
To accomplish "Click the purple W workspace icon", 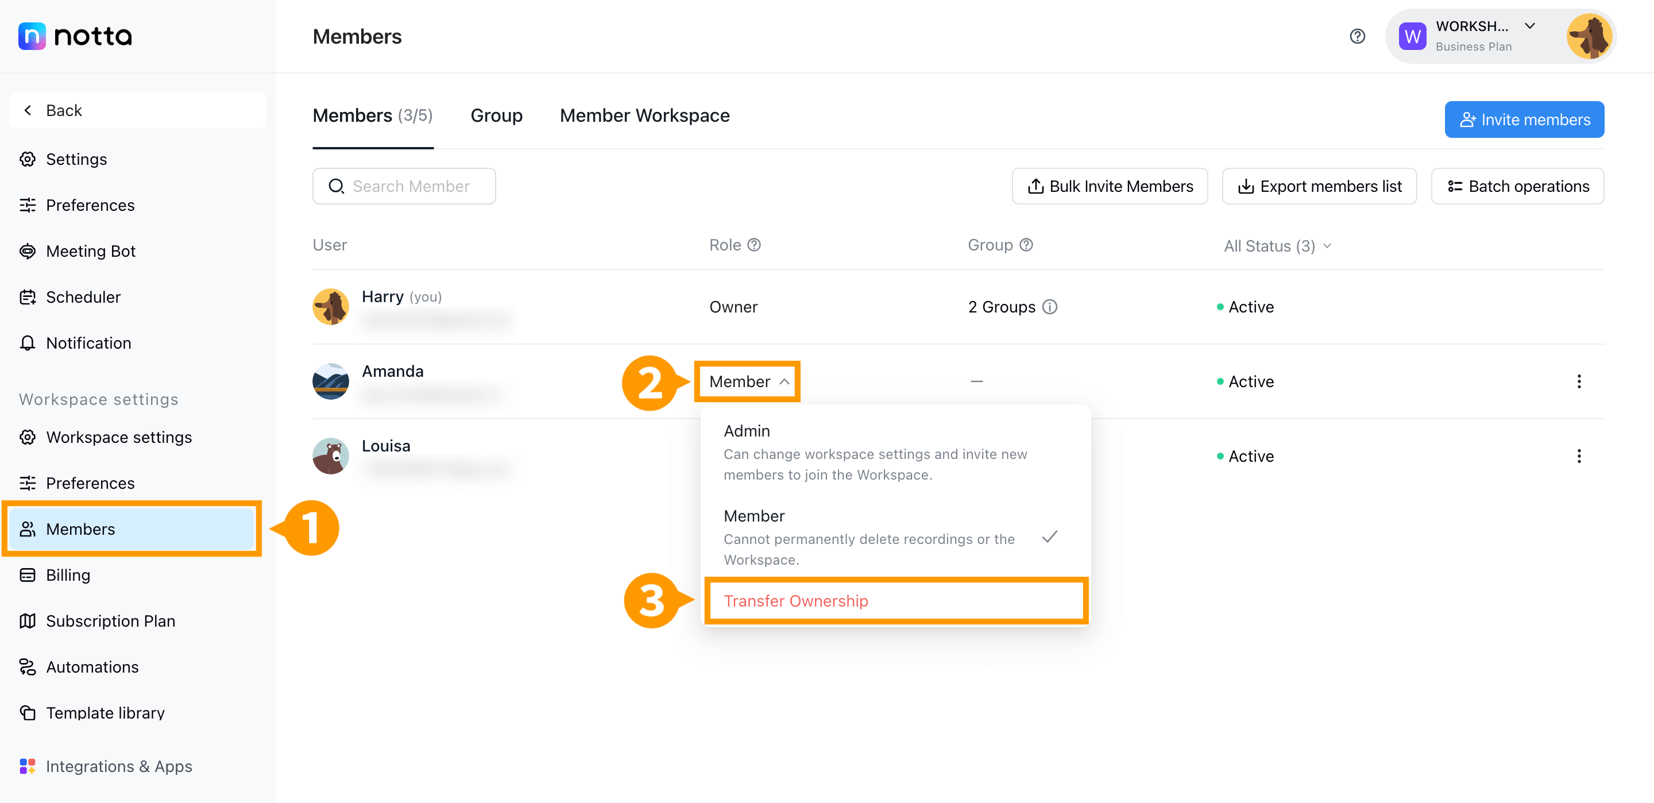I will pos(1412,36).
